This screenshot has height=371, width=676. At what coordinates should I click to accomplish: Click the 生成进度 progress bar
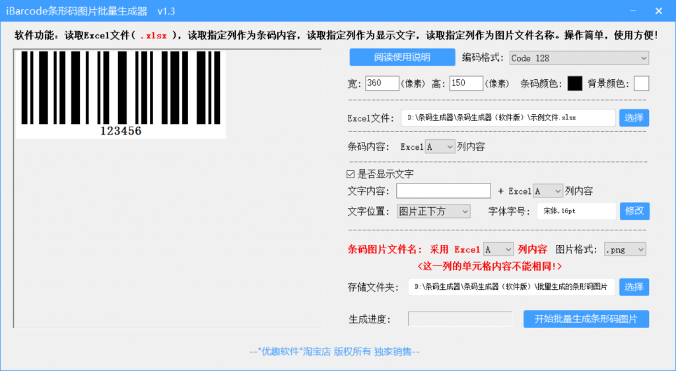460,320
